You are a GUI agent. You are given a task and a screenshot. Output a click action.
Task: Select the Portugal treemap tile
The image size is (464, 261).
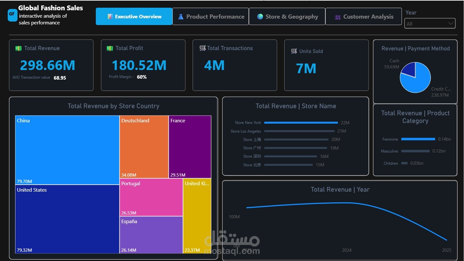(x=151, y=197)
